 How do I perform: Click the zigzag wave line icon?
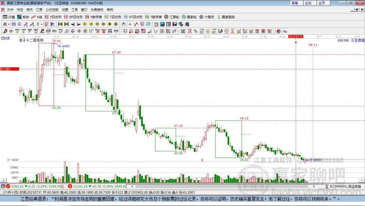pyautogui.click(x=156, y=31)
